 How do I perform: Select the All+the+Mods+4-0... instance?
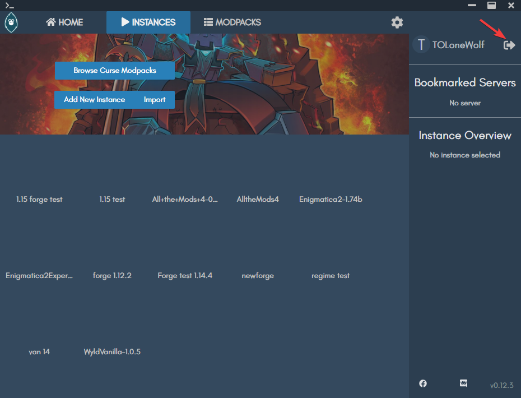(185, 199)
